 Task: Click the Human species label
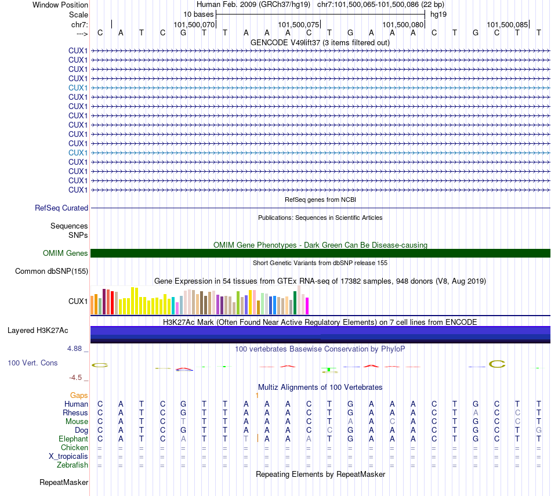pyautogui.click(x=76, y=404)
